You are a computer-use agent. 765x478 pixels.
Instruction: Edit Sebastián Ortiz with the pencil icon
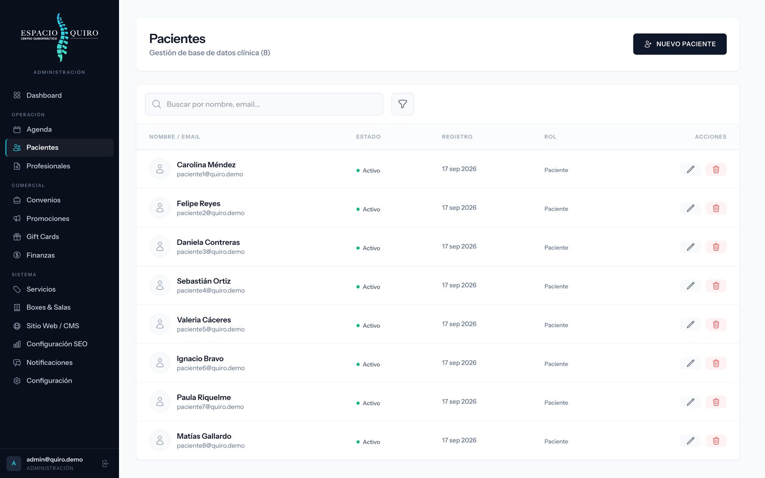690,285
